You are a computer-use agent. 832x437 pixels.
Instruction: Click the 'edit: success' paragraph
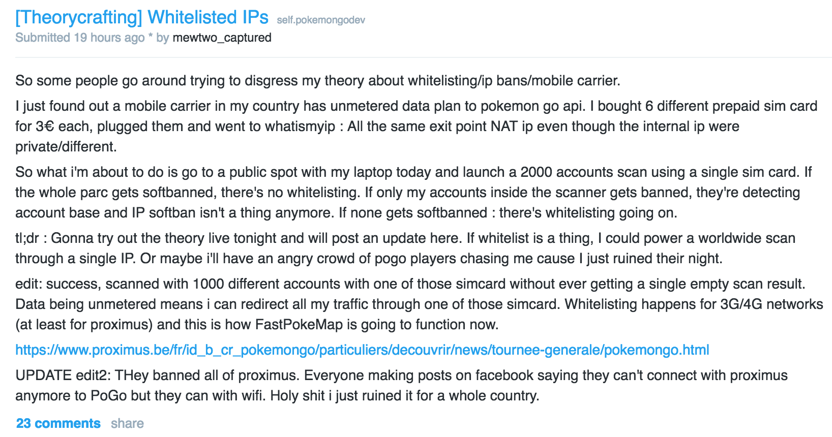pyautogui.click(x=419, y=304)
